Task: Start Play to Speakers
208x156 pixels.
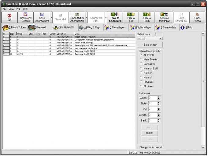Action: pos(115,17)
